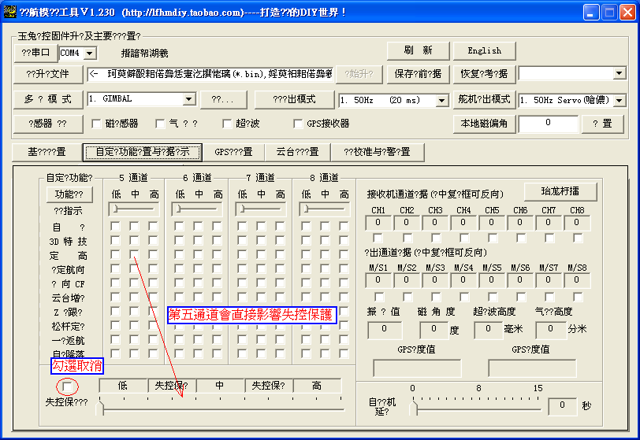The height and width of the screenshot is (440, 640).
Task: Open the 1. GIMBAL mode dropdown
Action: 188,99
